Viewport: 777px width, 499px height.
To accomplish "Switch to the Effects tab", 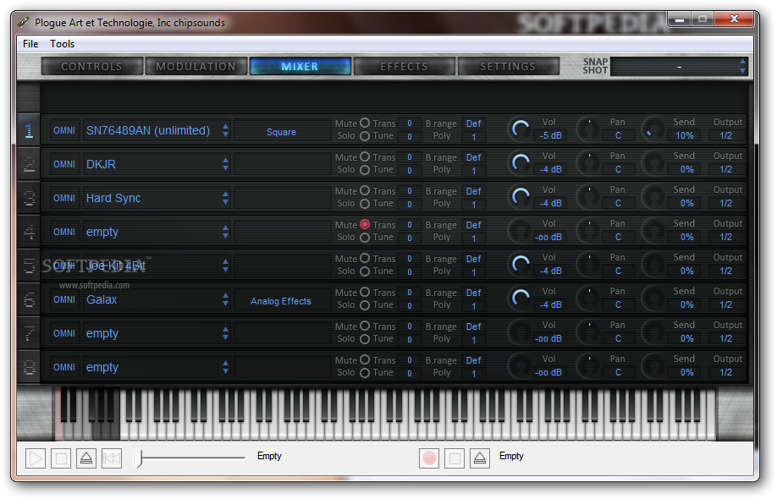I will pyautogui.click(x=404, y=66).
